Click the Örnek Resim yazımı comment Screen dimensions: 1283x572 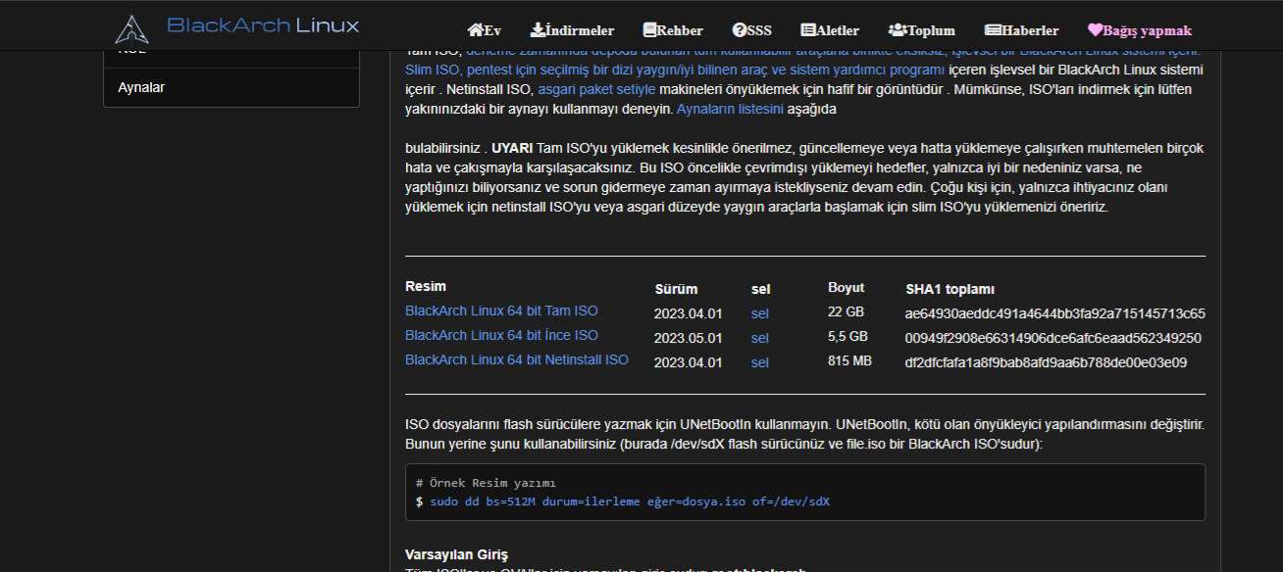[x=486, y=483]
